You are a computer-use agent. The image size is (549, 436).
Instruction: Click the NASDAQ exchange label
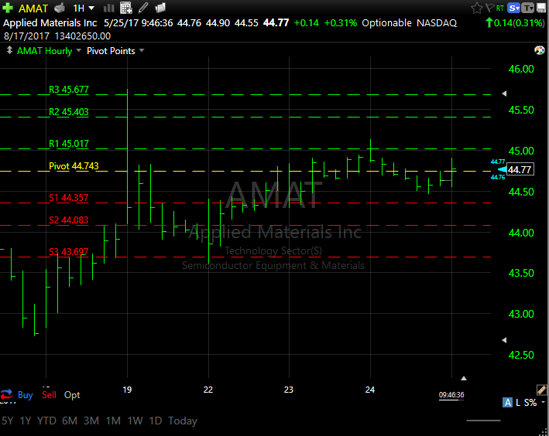437,23
